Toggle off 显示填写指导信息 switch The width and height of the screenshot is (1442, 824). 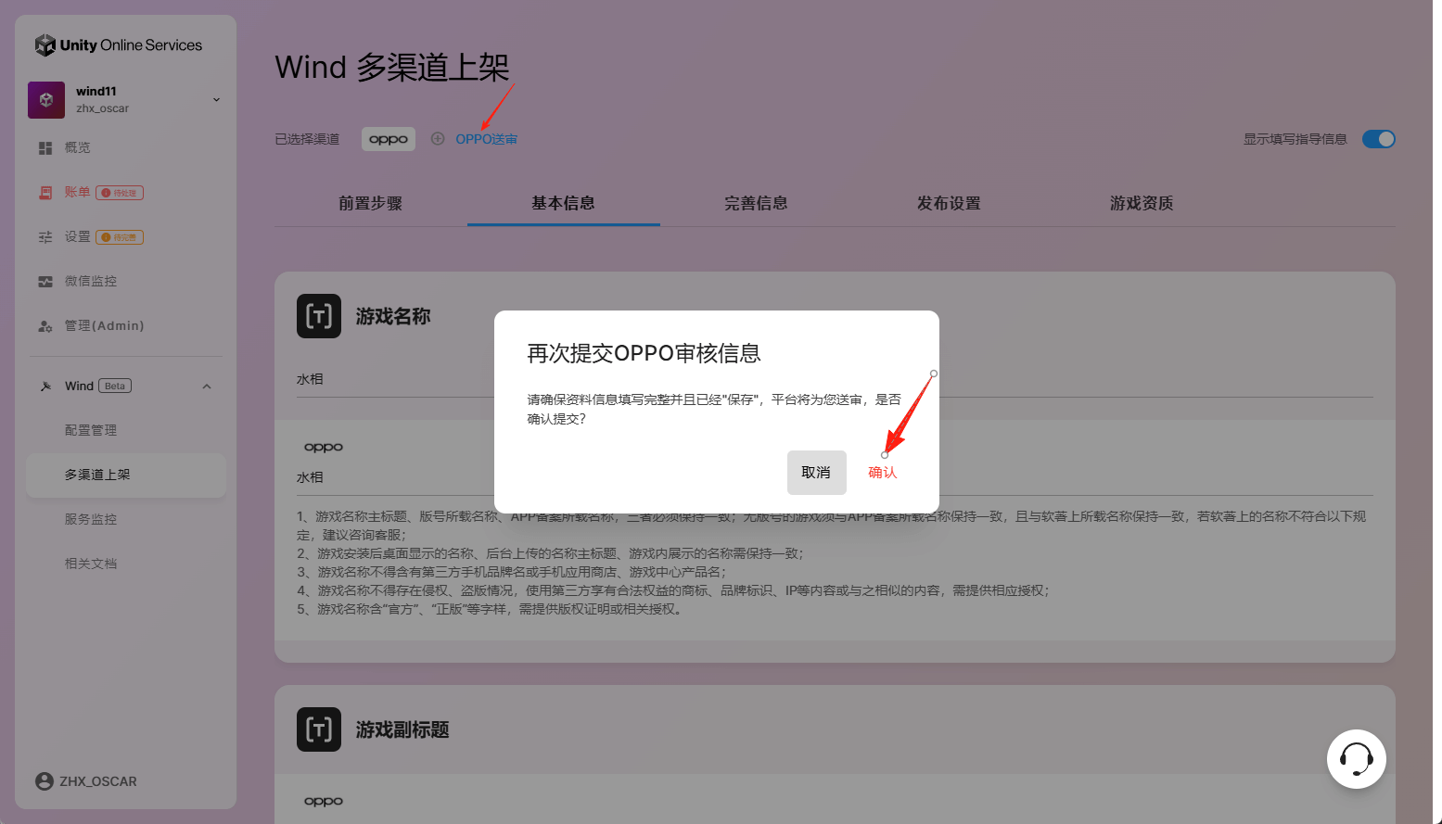click(1378, 139)
